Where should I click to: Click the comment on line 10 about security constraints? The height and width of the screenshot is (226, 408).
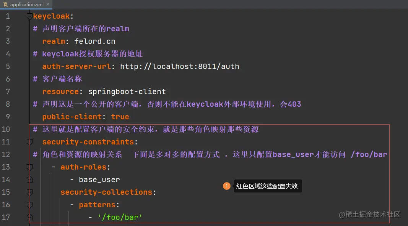pyautogui.click(x=146, y=129)
